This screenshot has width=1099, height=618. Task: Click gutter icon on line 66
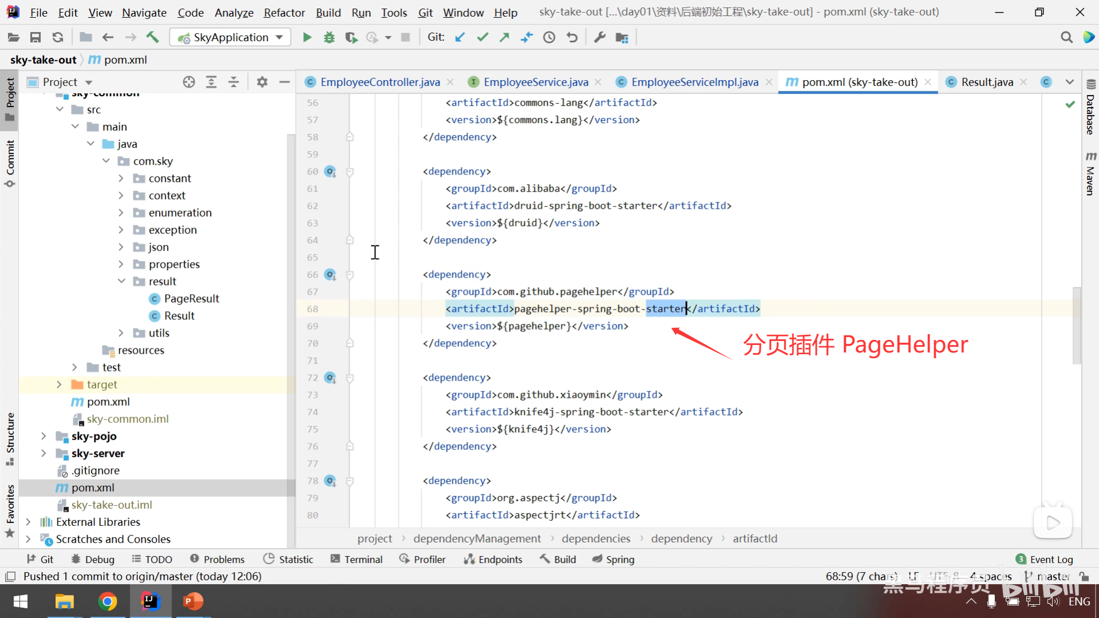[x=330, y=275]
